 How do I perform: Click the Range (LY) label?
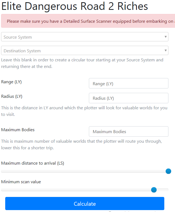12,82
